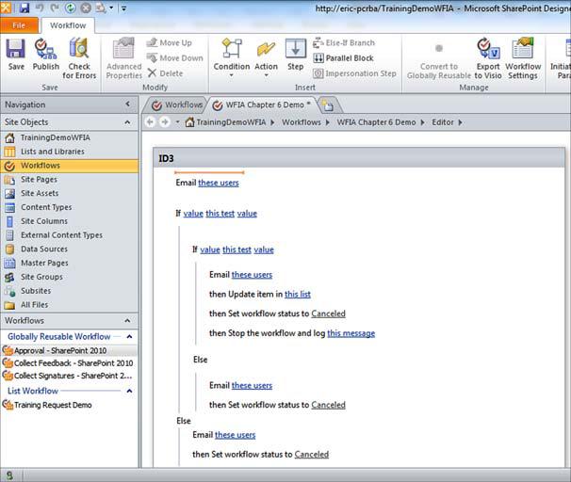Click quick access Save disk icon
The width and height of the screenshot is (571, 482).
pos(24,8)
